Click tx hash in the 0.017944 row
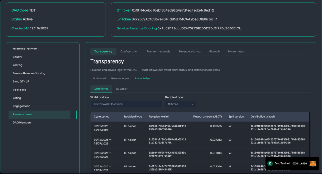The width and height of the screenshot is (322, 174). pyautogui.click(x=278, y=155)
